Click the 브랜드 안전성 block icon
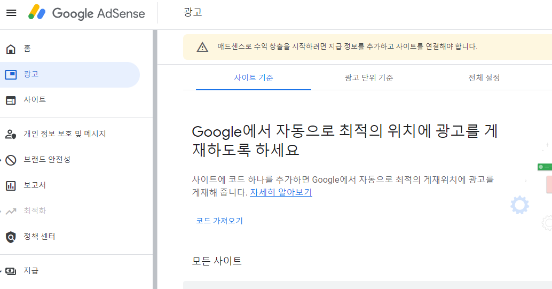Screen dimensions: 552x289 (x=11, y=160)
